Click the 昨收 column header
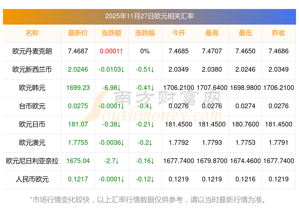The image size is (299, 209). 279,33
